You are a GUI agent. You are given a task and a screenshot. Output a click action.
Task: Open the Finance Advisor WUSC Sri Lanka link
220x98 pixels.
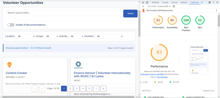[x=102, y=75]
